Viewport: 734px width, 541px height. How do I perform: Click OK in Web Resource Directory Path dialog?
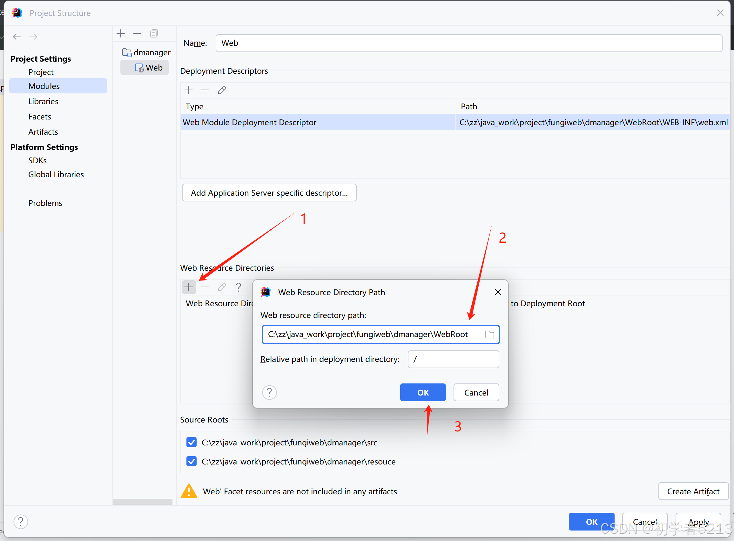click(x=423, y=392)
